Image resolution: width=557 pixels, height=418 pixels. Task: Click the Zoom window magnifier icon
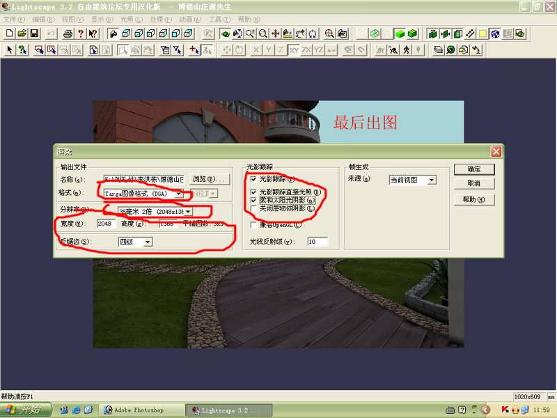tap(263, 33)
